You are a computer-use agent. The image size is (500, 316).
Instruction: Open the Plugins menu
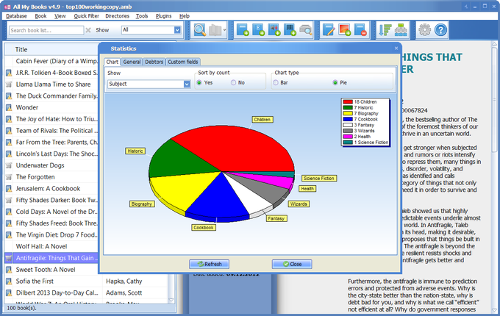pyautogui.click(x=163, y=16)
